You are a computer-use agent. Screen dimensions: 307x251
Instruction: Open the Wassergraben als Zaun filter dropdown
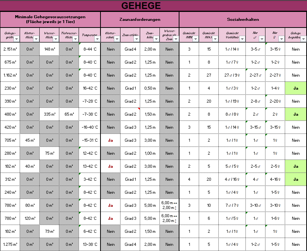pyautogui.click(x=176, y=39)
